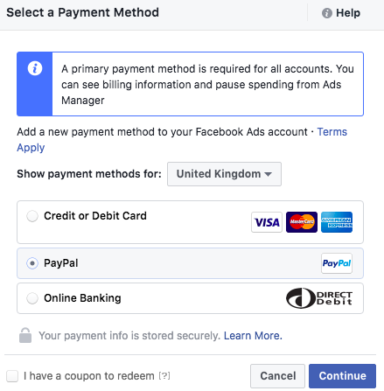
Task: Open the Terms link
Action: click(x=332, y=132)
